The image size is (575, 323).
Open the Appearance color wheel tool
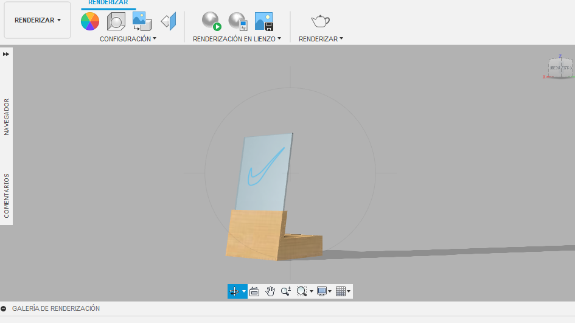click(90, 21)
